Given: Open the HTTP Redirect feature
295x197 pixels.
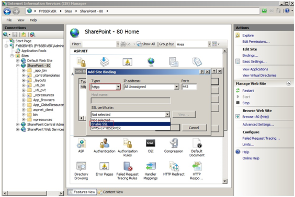Looking at the screenshot, I should tap(174, 169).
